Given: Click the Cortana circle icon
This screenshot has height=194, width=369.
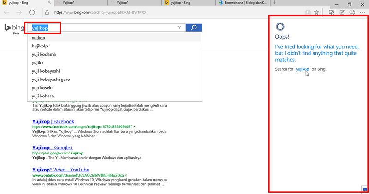Looking at the screenshot, I should click(x=280, y=27).
